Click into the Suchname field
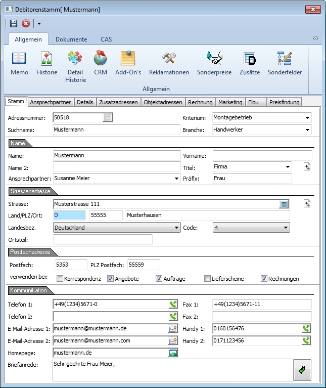326x388 pixels. (116, 130)
